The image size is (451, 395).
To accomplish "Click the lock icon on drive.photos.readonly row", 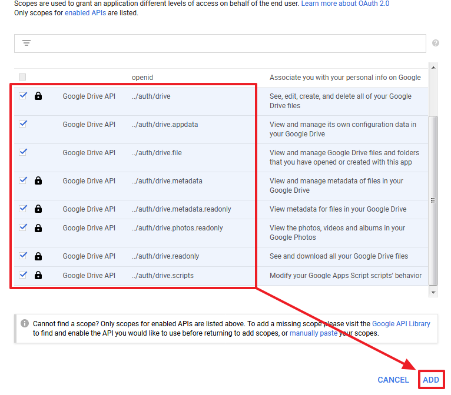I will pos(38,228).
